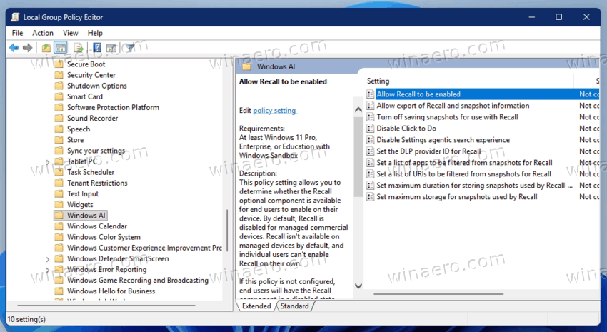
Task: Toggle the Show/Hide Console Tree toolbar icon
Action: tap(61, 48)
